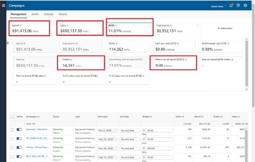This screenshot has width=255, height=162.
Task: Click the info icon beside NTB orders label
Action: tap(232, 60)
